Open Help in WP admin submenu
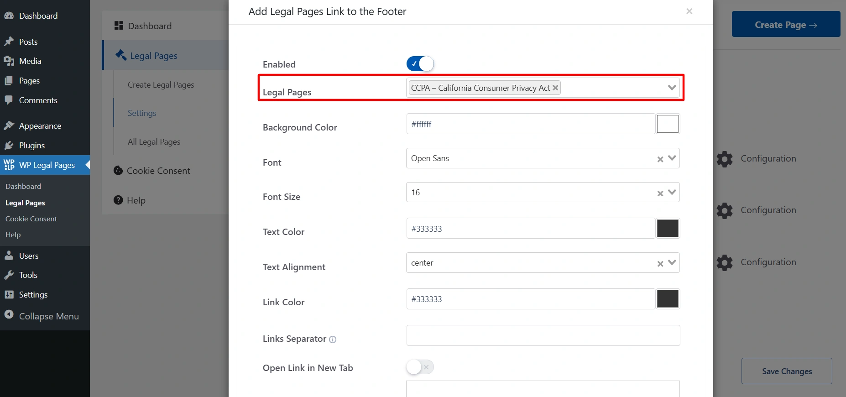Viewport: 846px width, 397px height. [13, 235]
